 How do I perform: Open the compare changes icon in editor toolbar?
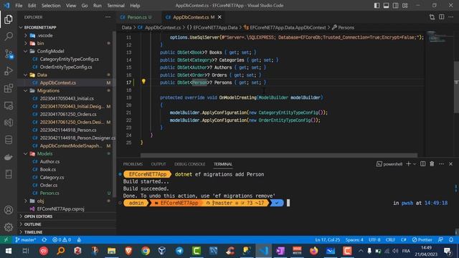click(432, 17)
